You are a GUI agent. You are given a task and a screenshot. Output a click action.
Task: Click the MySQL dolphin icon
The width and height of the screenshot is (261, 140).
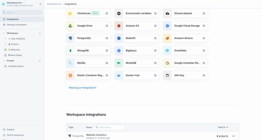point(70,63)
